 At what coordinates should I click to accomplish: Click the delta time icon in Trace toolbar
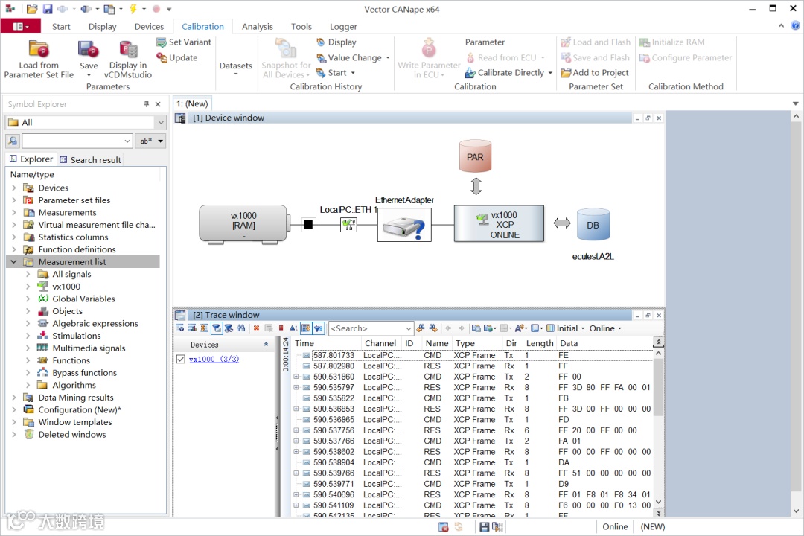coord(293,328)
